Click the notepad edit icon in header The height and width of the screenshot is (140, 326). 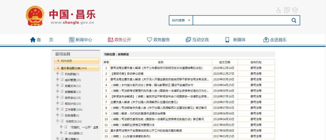[287, 10]
